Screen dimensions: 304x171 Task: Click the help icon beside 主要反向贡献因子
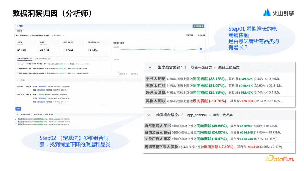point(49,58)
